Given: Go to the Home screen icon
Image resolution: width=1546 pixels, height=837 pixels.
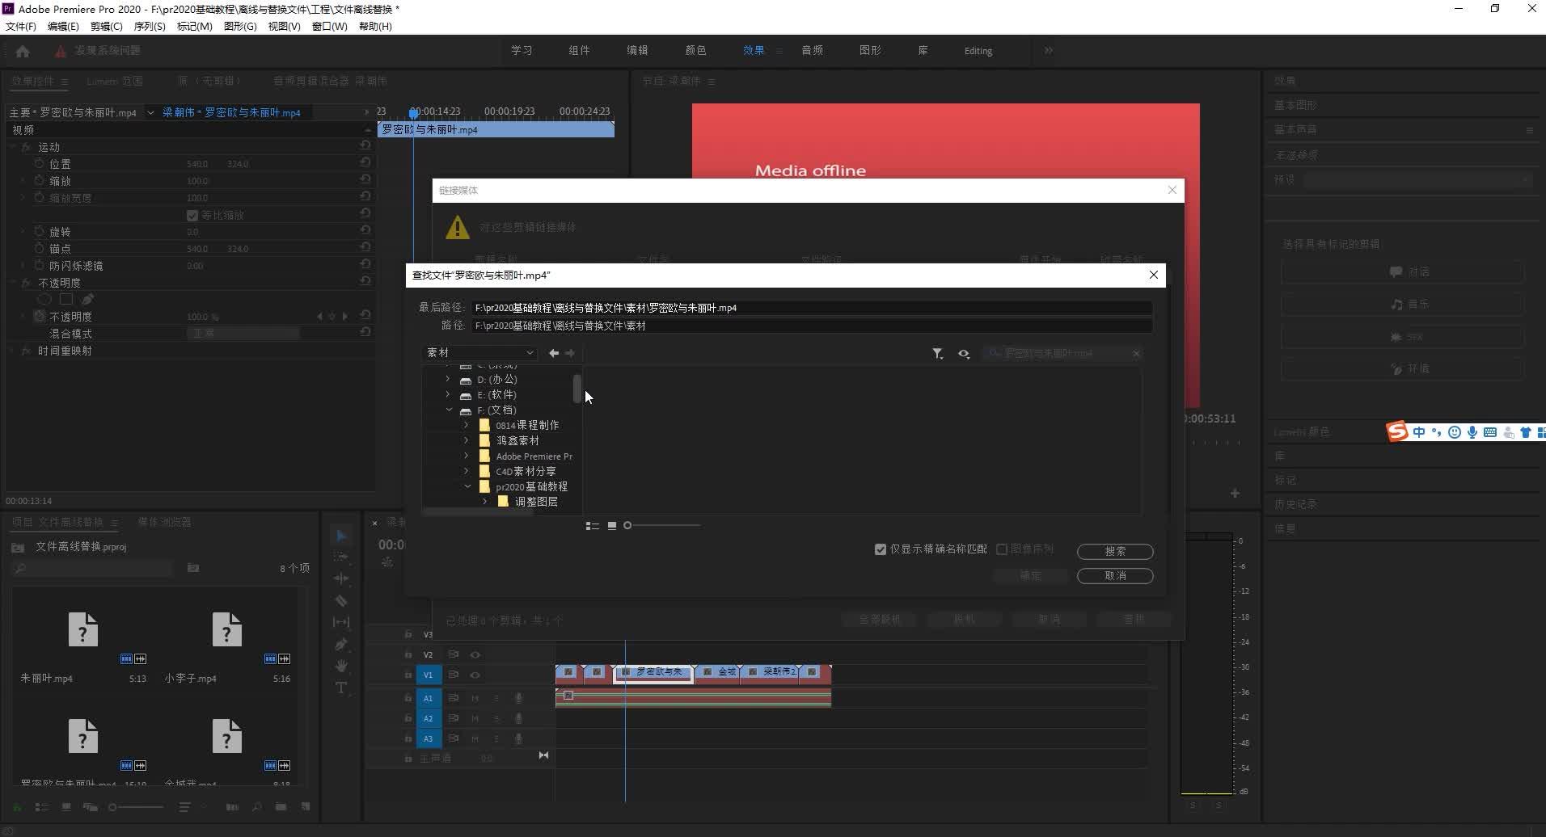Looking at the screenshot, I should [x=23, y=51].
